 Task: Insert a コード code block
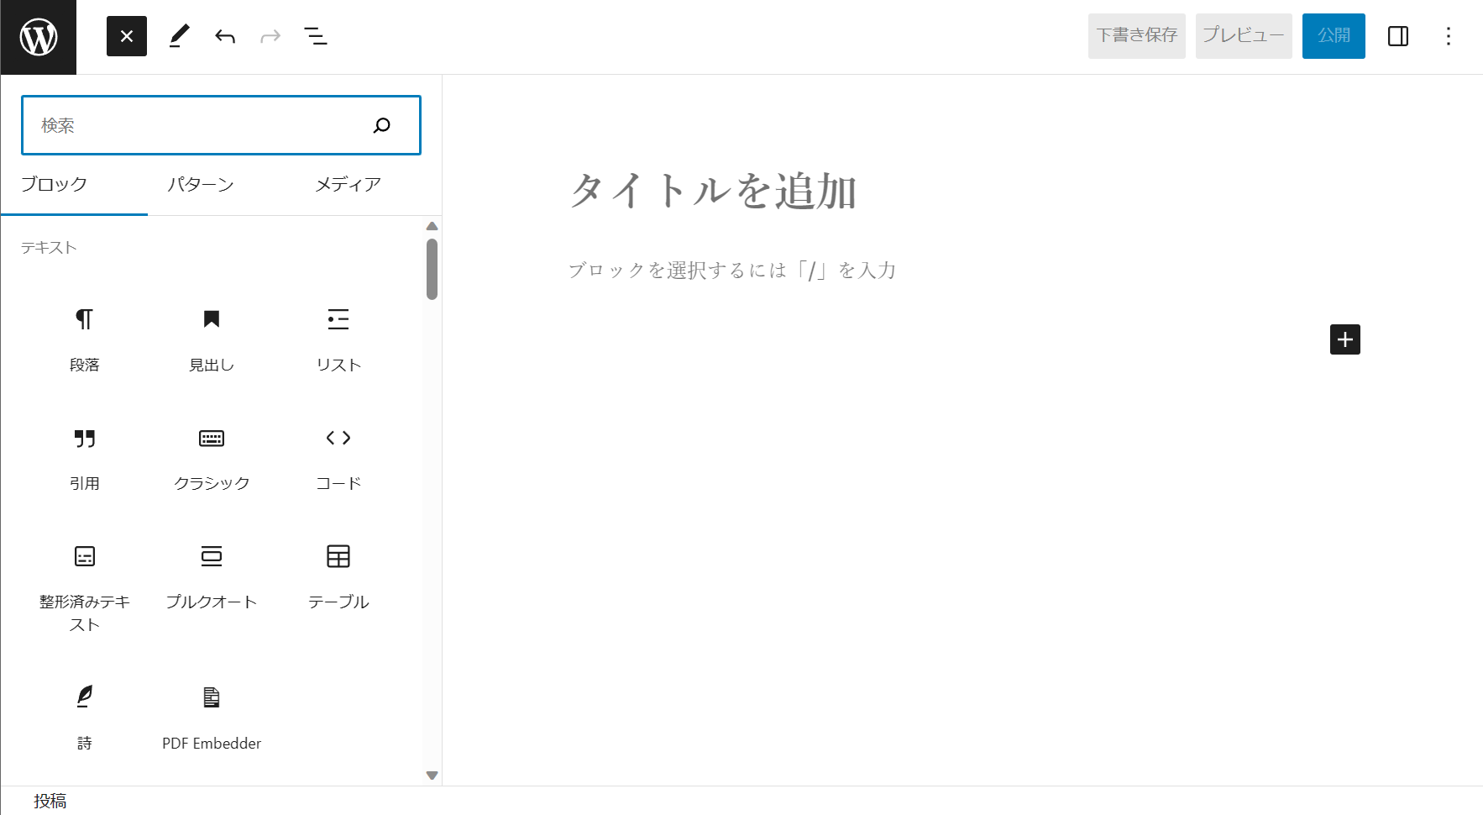pyautogui.click(x=338, y=459)
